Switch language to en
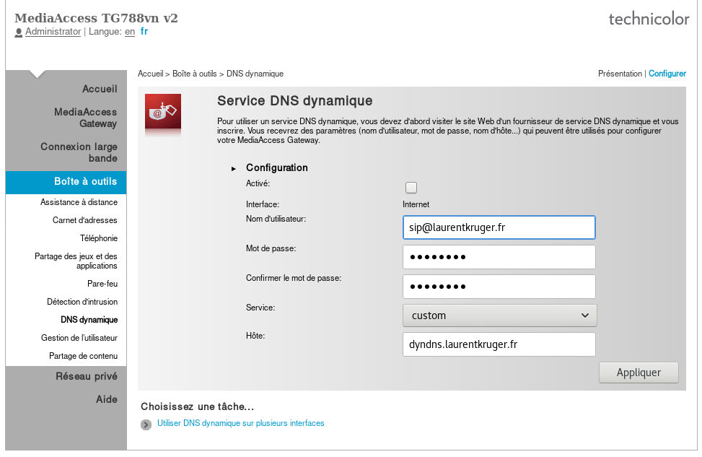 pyautogui.click(x=130, y=32)
